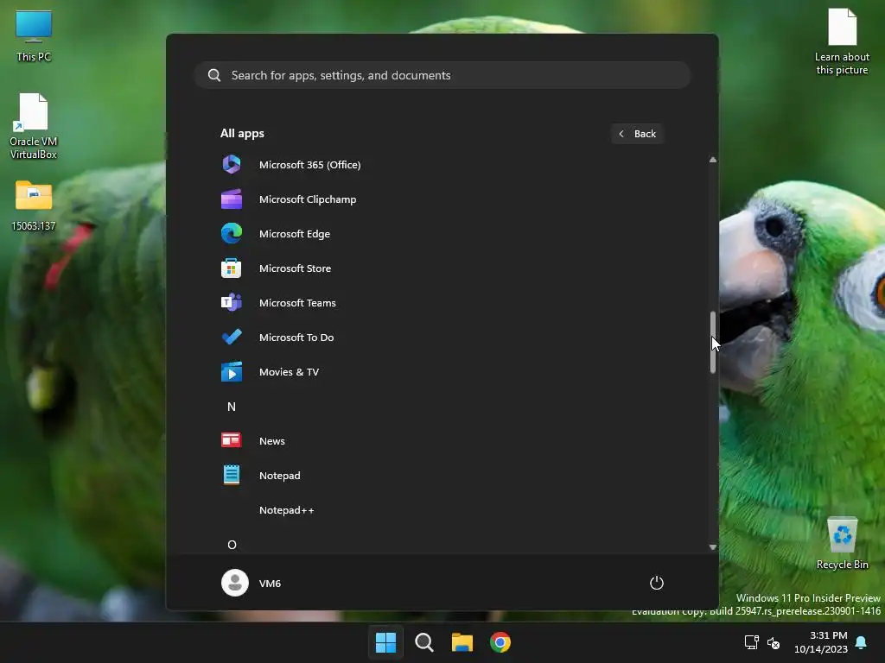Image resolution: width=885 pixels, height=663 pixels.
Task: Click the Microsoft 365 (Office) label text
Action: tap(310, 165)
